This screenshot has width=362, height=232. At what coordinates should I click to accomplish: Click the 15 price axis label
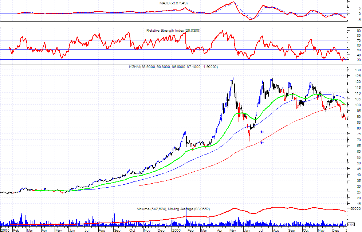pos(359,204)
